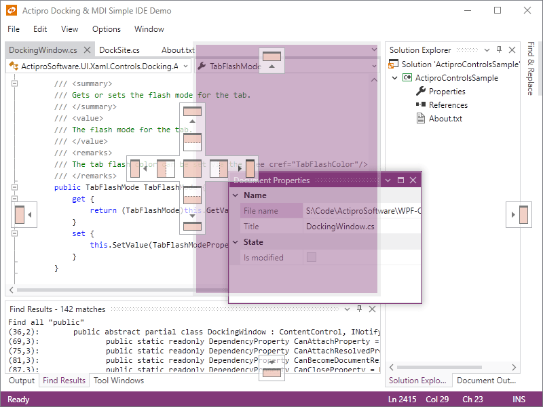Click the outer dock-to-top guide icon
Viewport: 543px width, 407px height.
tap(271, 60)
